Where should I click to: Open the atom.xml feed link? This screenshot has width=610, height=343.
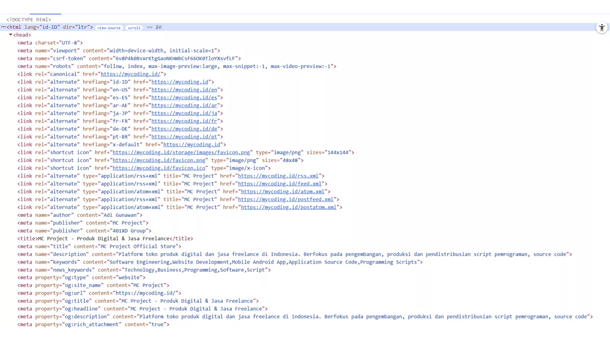[x=282, y=192]
